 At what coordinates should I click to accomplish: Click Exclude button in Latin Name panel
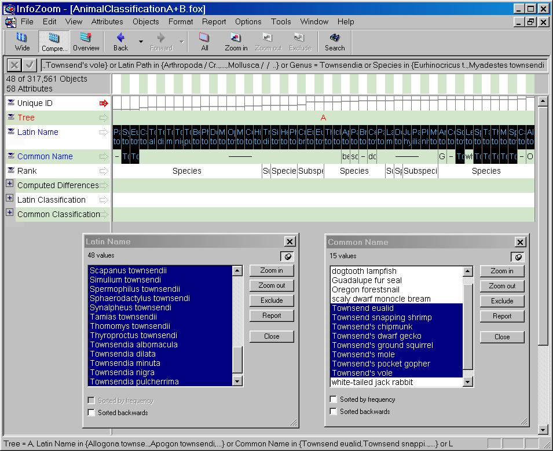(271, 300)
